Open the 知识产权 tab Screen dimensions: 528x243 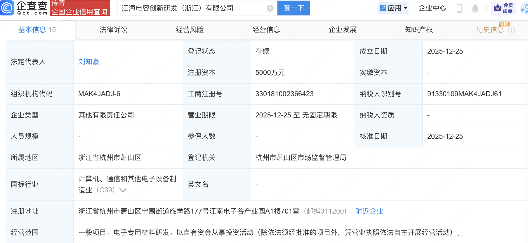pos(419,30)
